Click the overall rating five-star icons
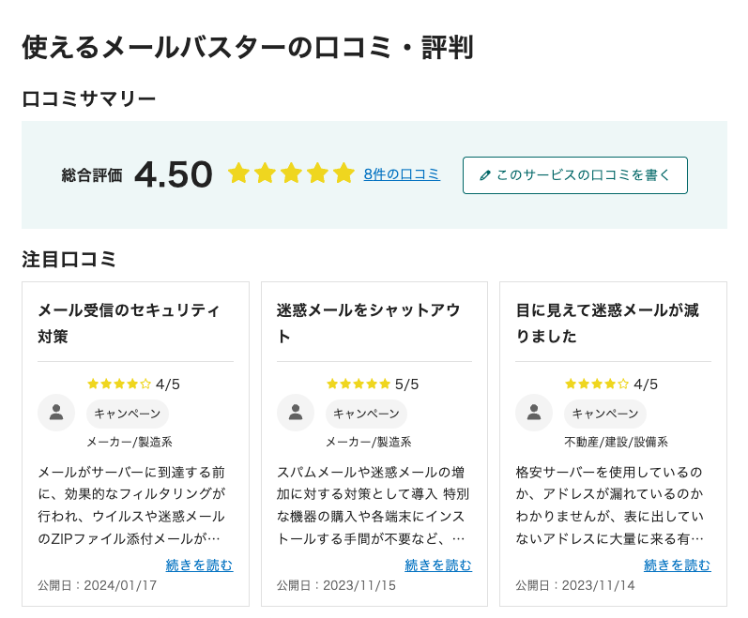Viewport: 748px width, 618px height. pyautogui.click(x=291, y=173)
